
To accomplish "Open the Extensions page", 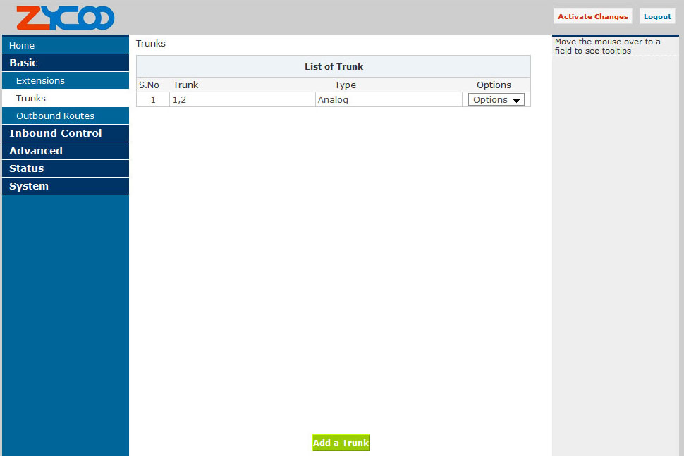I will click(x=40, y=80).
